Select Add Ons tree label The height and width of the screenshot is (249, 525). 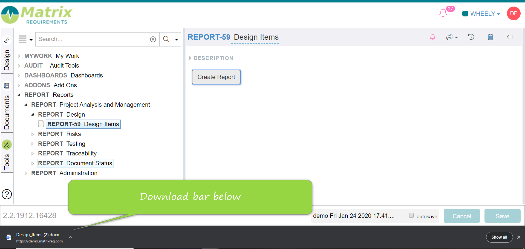[x=65, y=85]
